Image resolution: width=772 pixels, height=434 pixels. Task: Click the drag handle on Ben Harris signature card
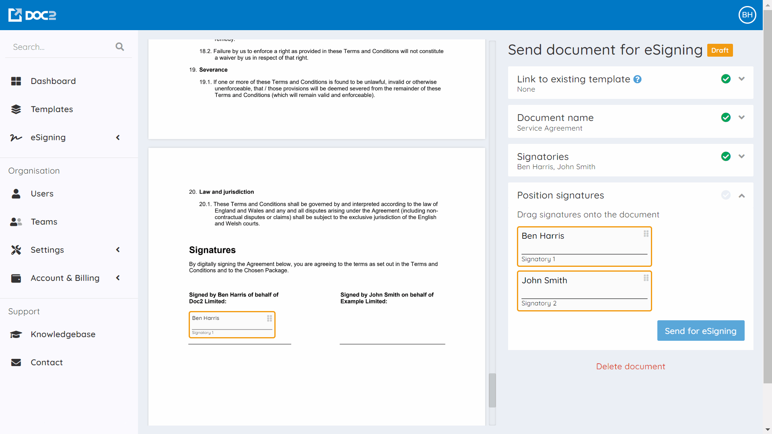coord(646,233)
